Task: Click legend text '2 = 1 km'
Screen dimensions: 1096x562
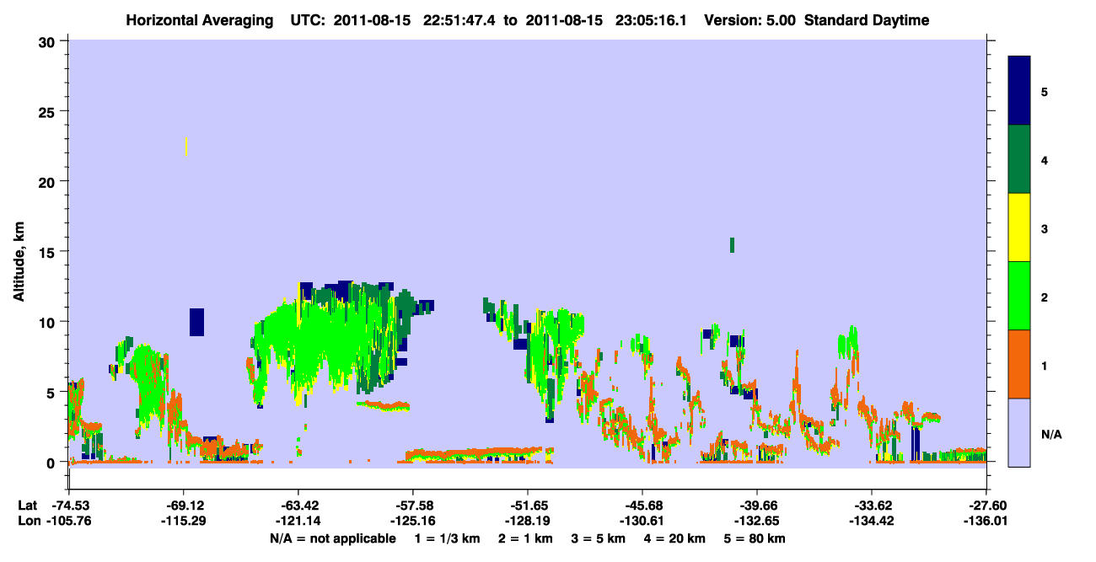Action: click(x=525, y=538)
